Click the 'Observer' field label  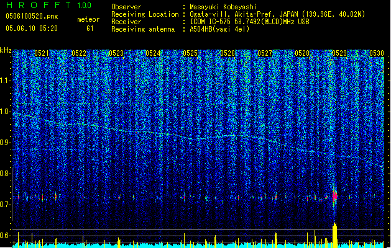click(126, 7)
